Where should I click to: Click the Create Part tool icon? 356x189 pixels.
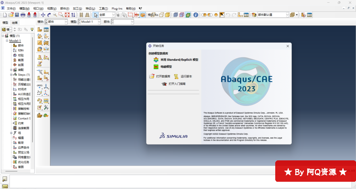[x=40, y=30]
